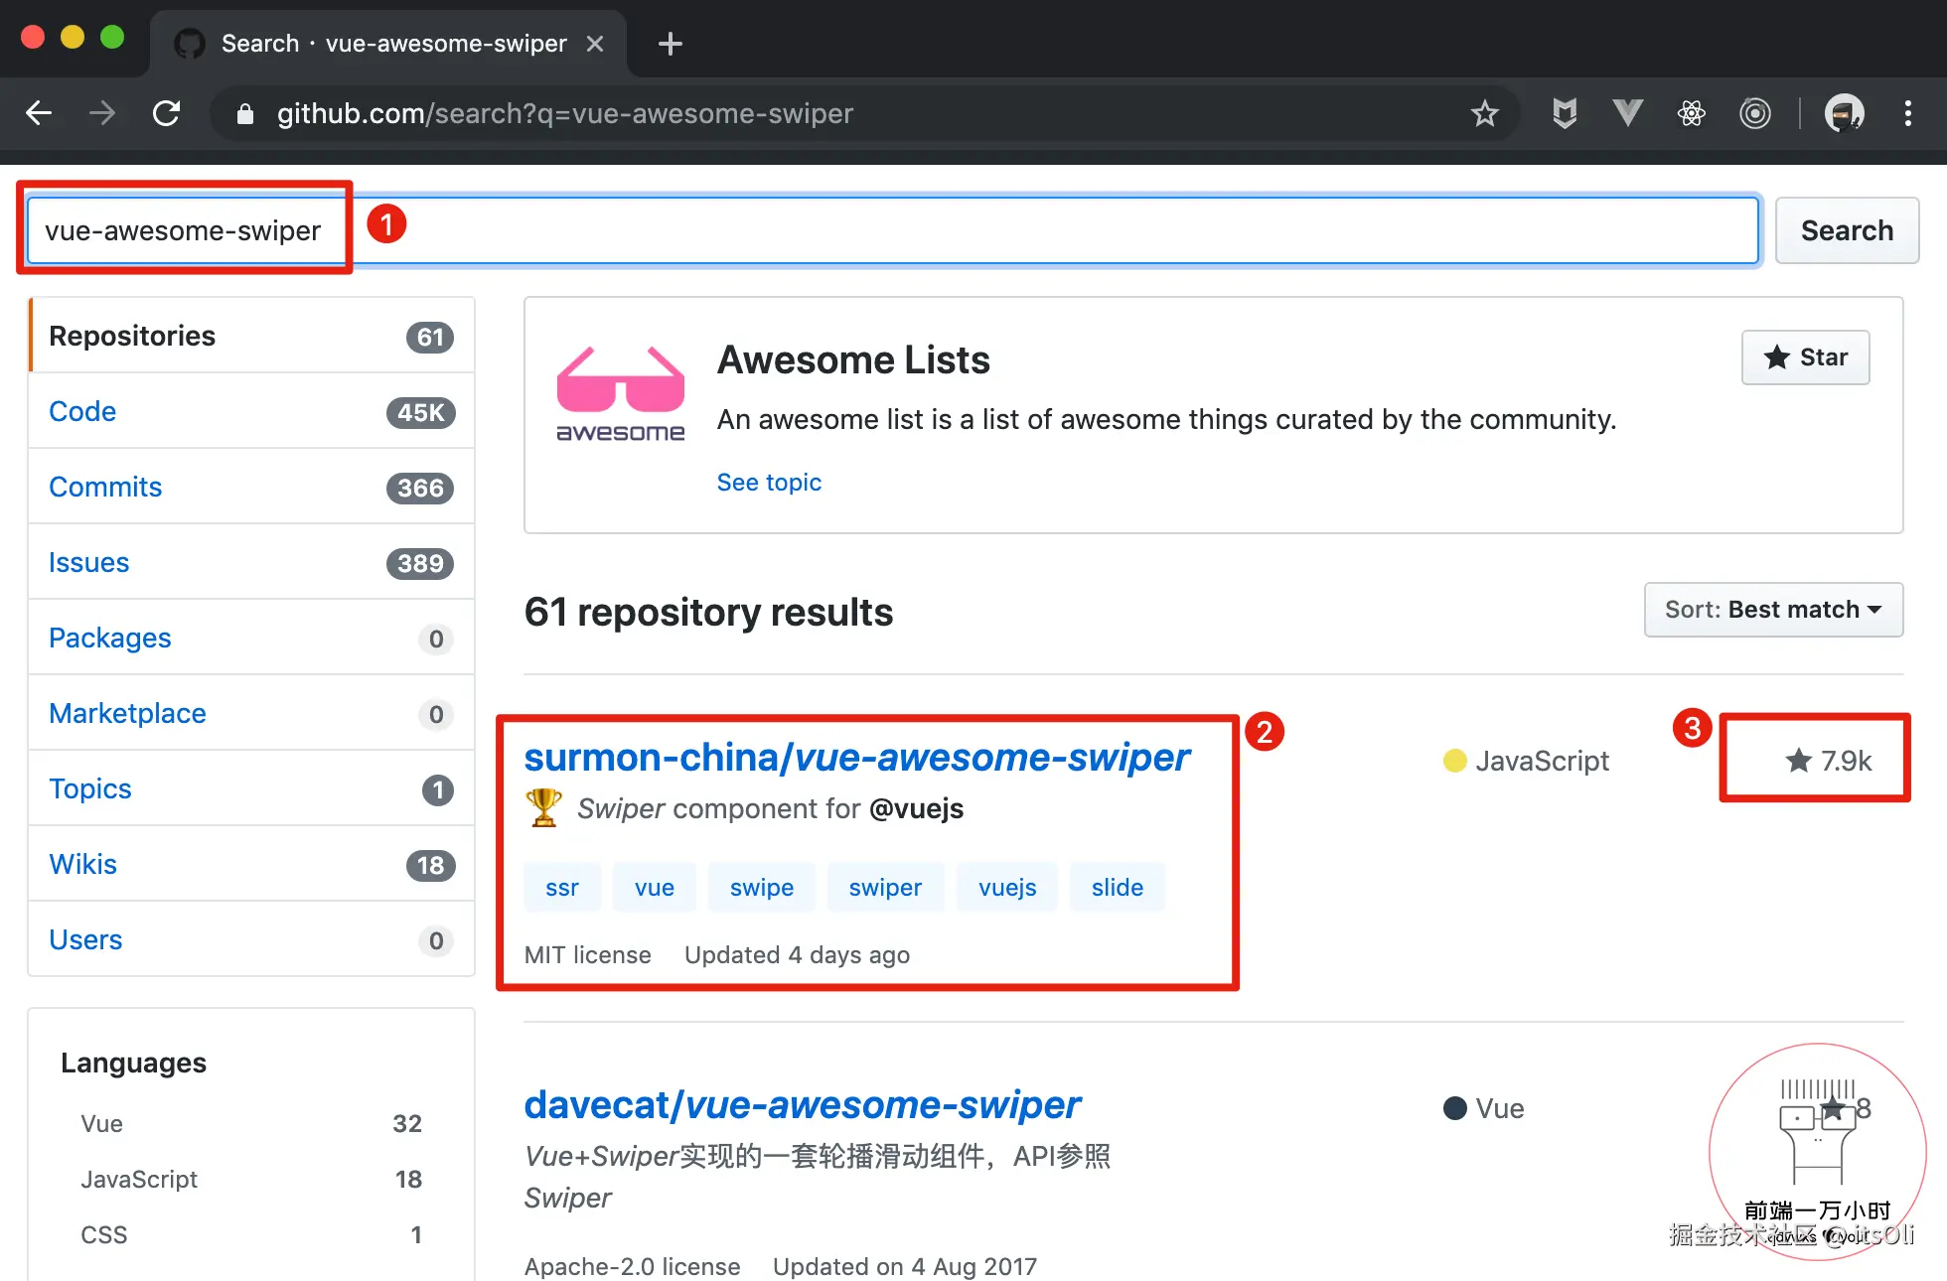Click the shield-shaped extension icon
This screenshot has height=1281, width=1947.
(x=1565, y=113)
